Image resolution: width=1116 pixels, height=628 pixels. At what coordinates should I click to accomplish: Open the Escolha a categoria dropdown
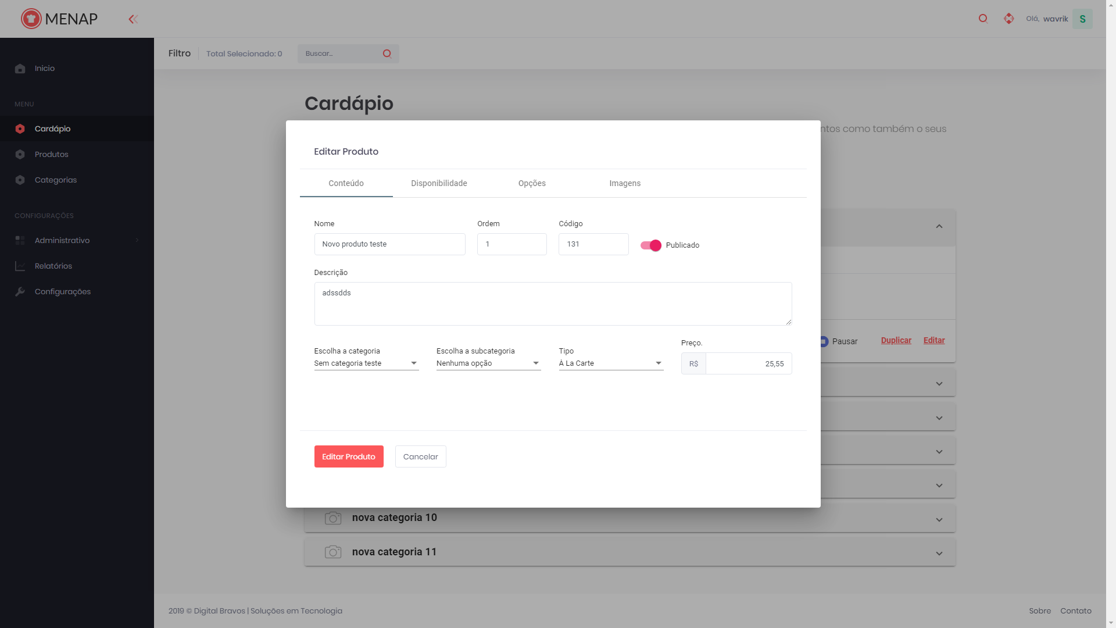(x=366, y=363)
